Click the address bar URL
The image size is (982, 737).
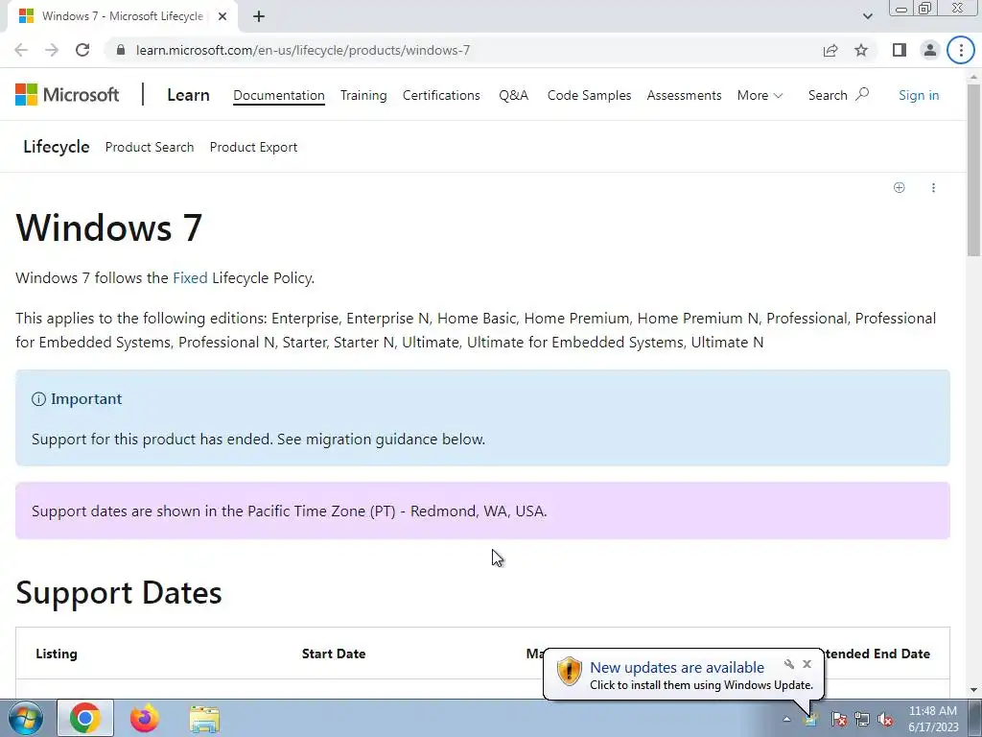tap(302, 50)
